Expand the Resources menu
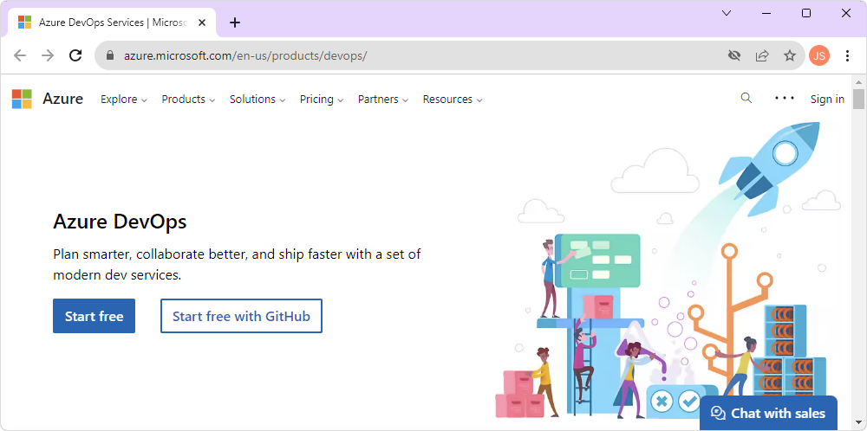The height and width of the screenshot is (431, 867). (x=453, y=100)
